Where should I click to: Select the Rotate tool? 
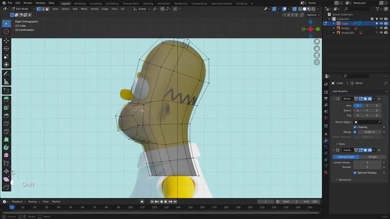coord(6,49)
